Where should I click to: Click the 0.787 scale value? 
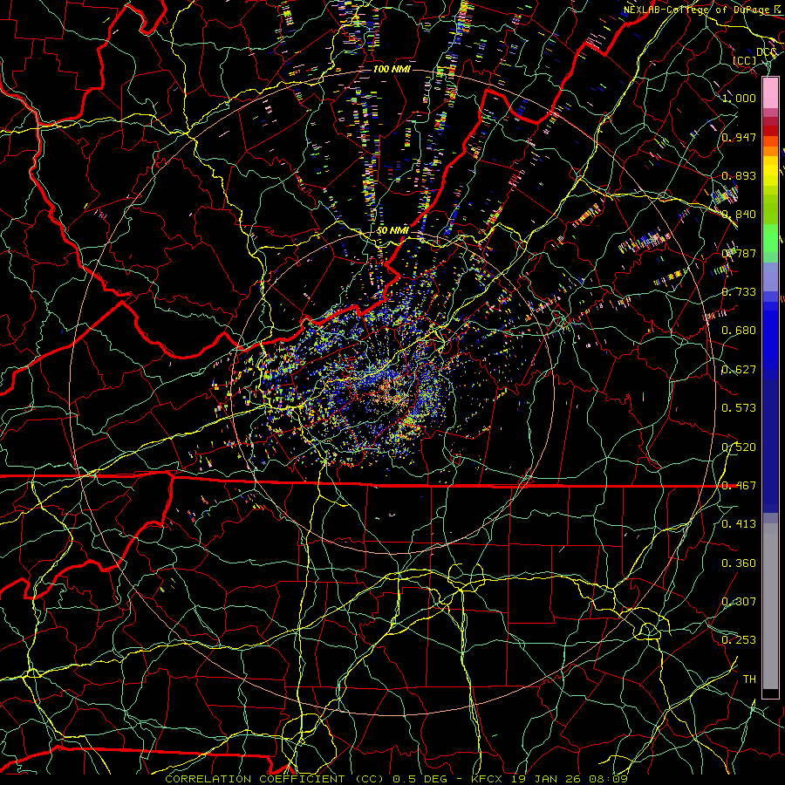[x=739, y=253]
